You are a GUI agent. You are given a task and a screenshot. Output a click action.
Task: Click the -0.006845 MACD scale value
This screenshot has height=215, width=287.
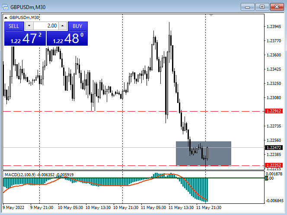click(274, 201)
